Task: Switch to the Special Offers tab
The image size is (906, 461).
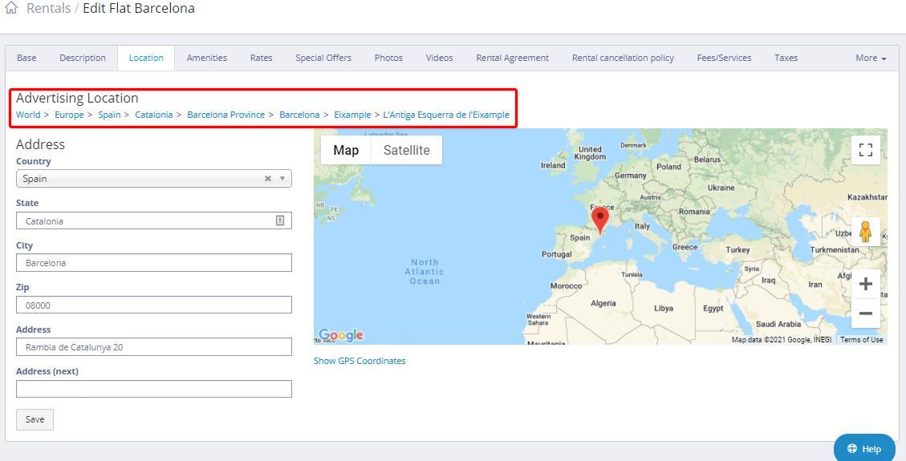Action: click(x=323, y=58)
